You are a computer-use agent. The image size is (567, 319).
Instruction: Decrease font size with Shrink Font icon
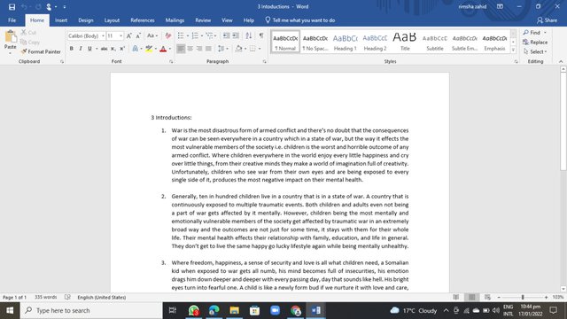(138, 35)
